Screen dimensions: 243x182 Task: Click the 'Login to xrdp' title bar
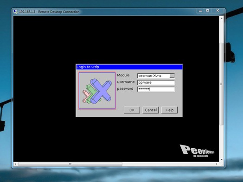click(x=129, y=67)
